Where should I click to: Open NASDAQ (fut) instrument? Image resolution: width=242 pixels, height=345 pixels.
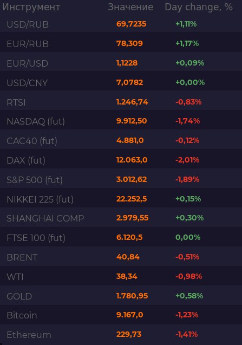tap(36, 121)
